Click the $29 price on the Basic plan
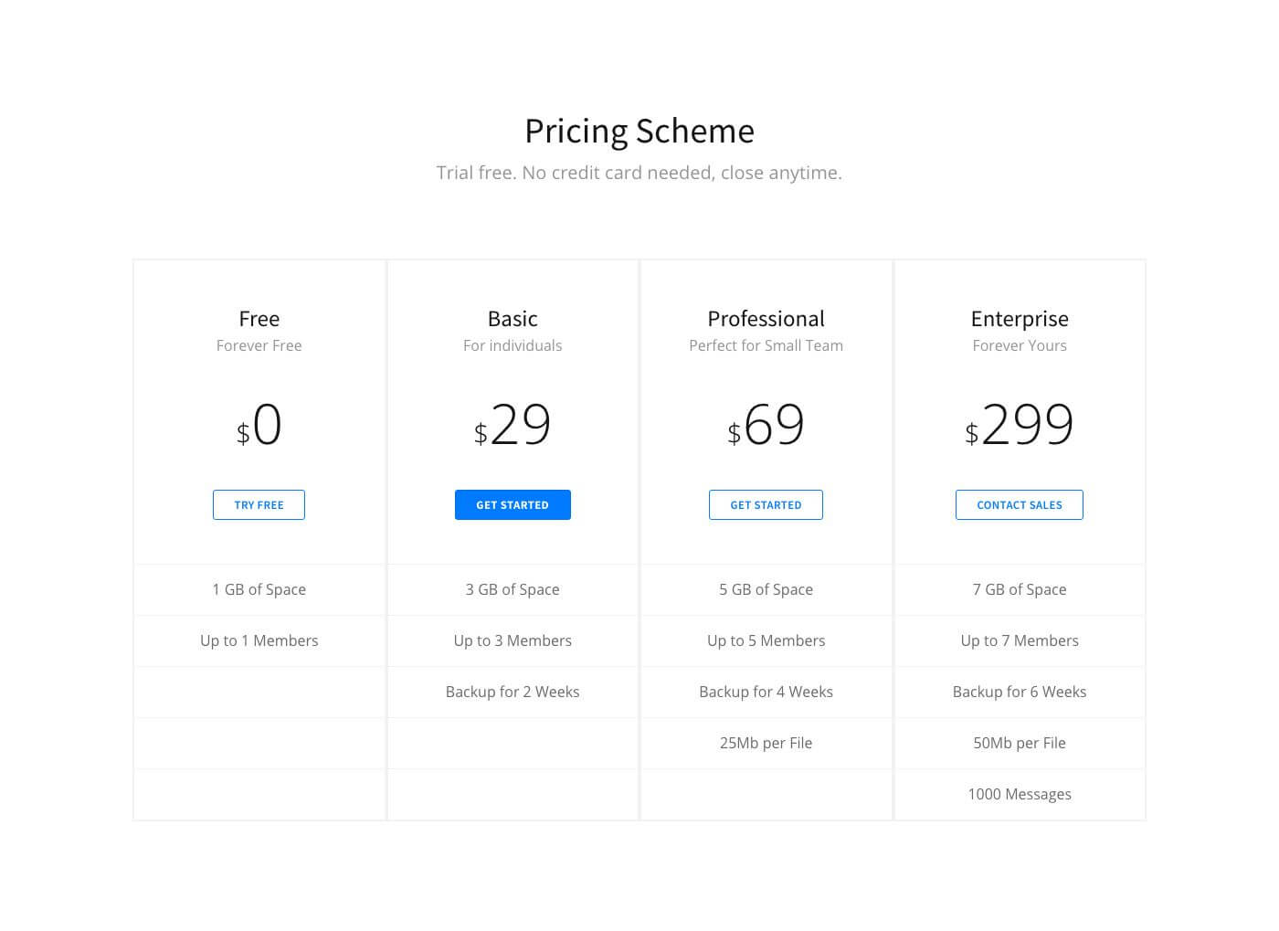Viewport: 1279px width, 931px height. tap(513, 425)
